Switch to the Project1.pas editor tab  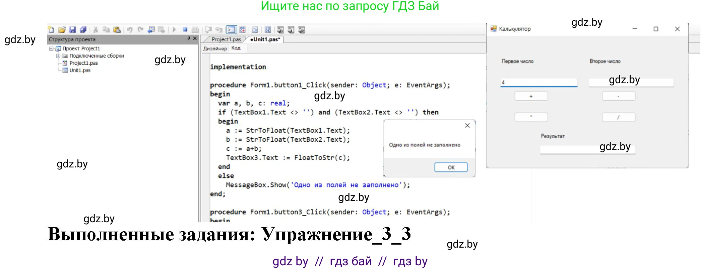click(226, 39)
